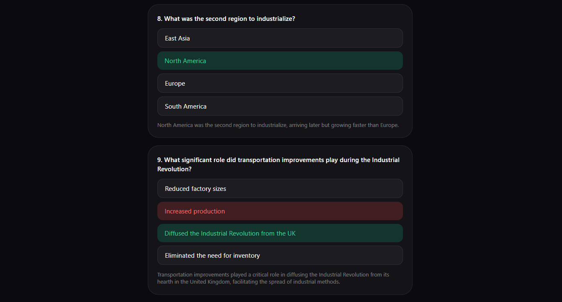Click the North America explanation text
This screenshot has height=302, width=562.
tap(278, 125)
